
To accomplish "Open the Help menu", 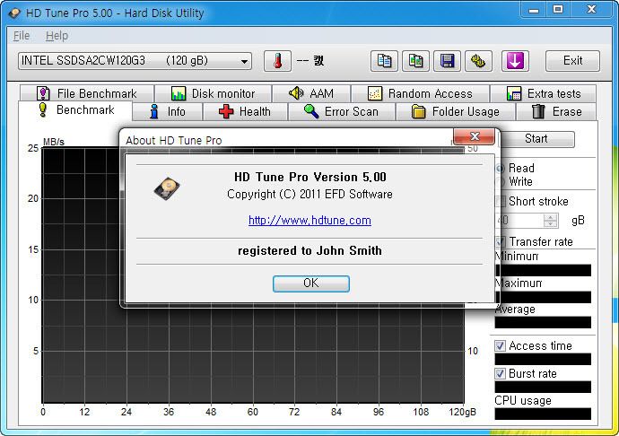I will 57,36.
